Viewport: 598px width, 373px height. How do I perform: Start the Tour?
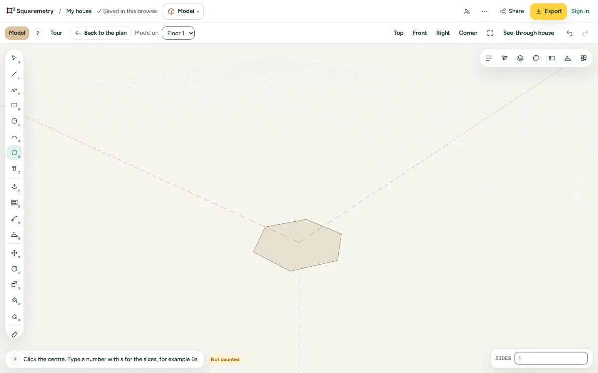pyautogui.click(x=56, y=33)
